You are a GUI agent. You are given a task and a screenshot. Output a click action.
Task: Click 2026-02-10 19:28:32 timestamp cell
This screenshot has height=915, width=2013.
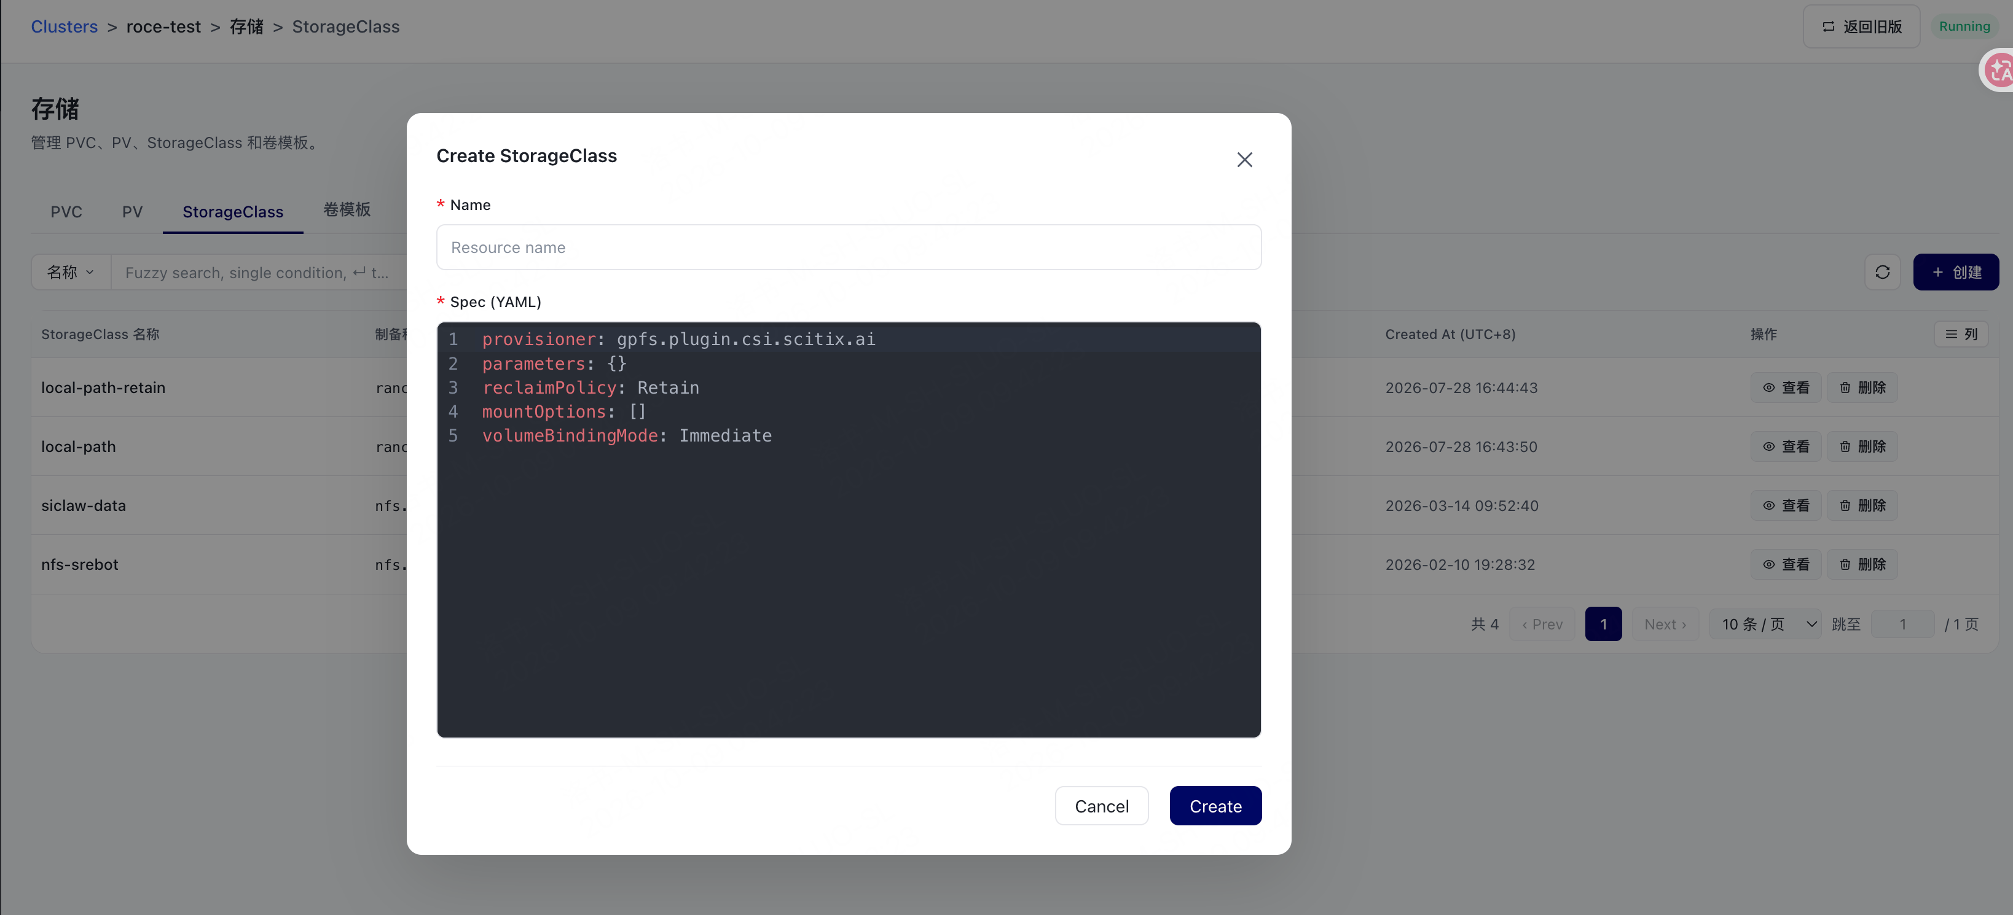pos(1460,564)
